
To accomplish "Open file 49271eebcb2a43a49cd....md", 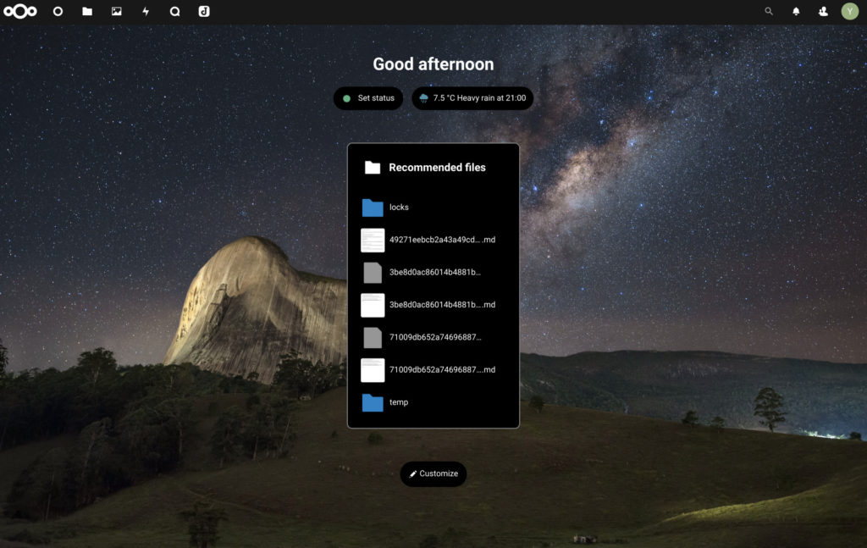I will [433, 240].
